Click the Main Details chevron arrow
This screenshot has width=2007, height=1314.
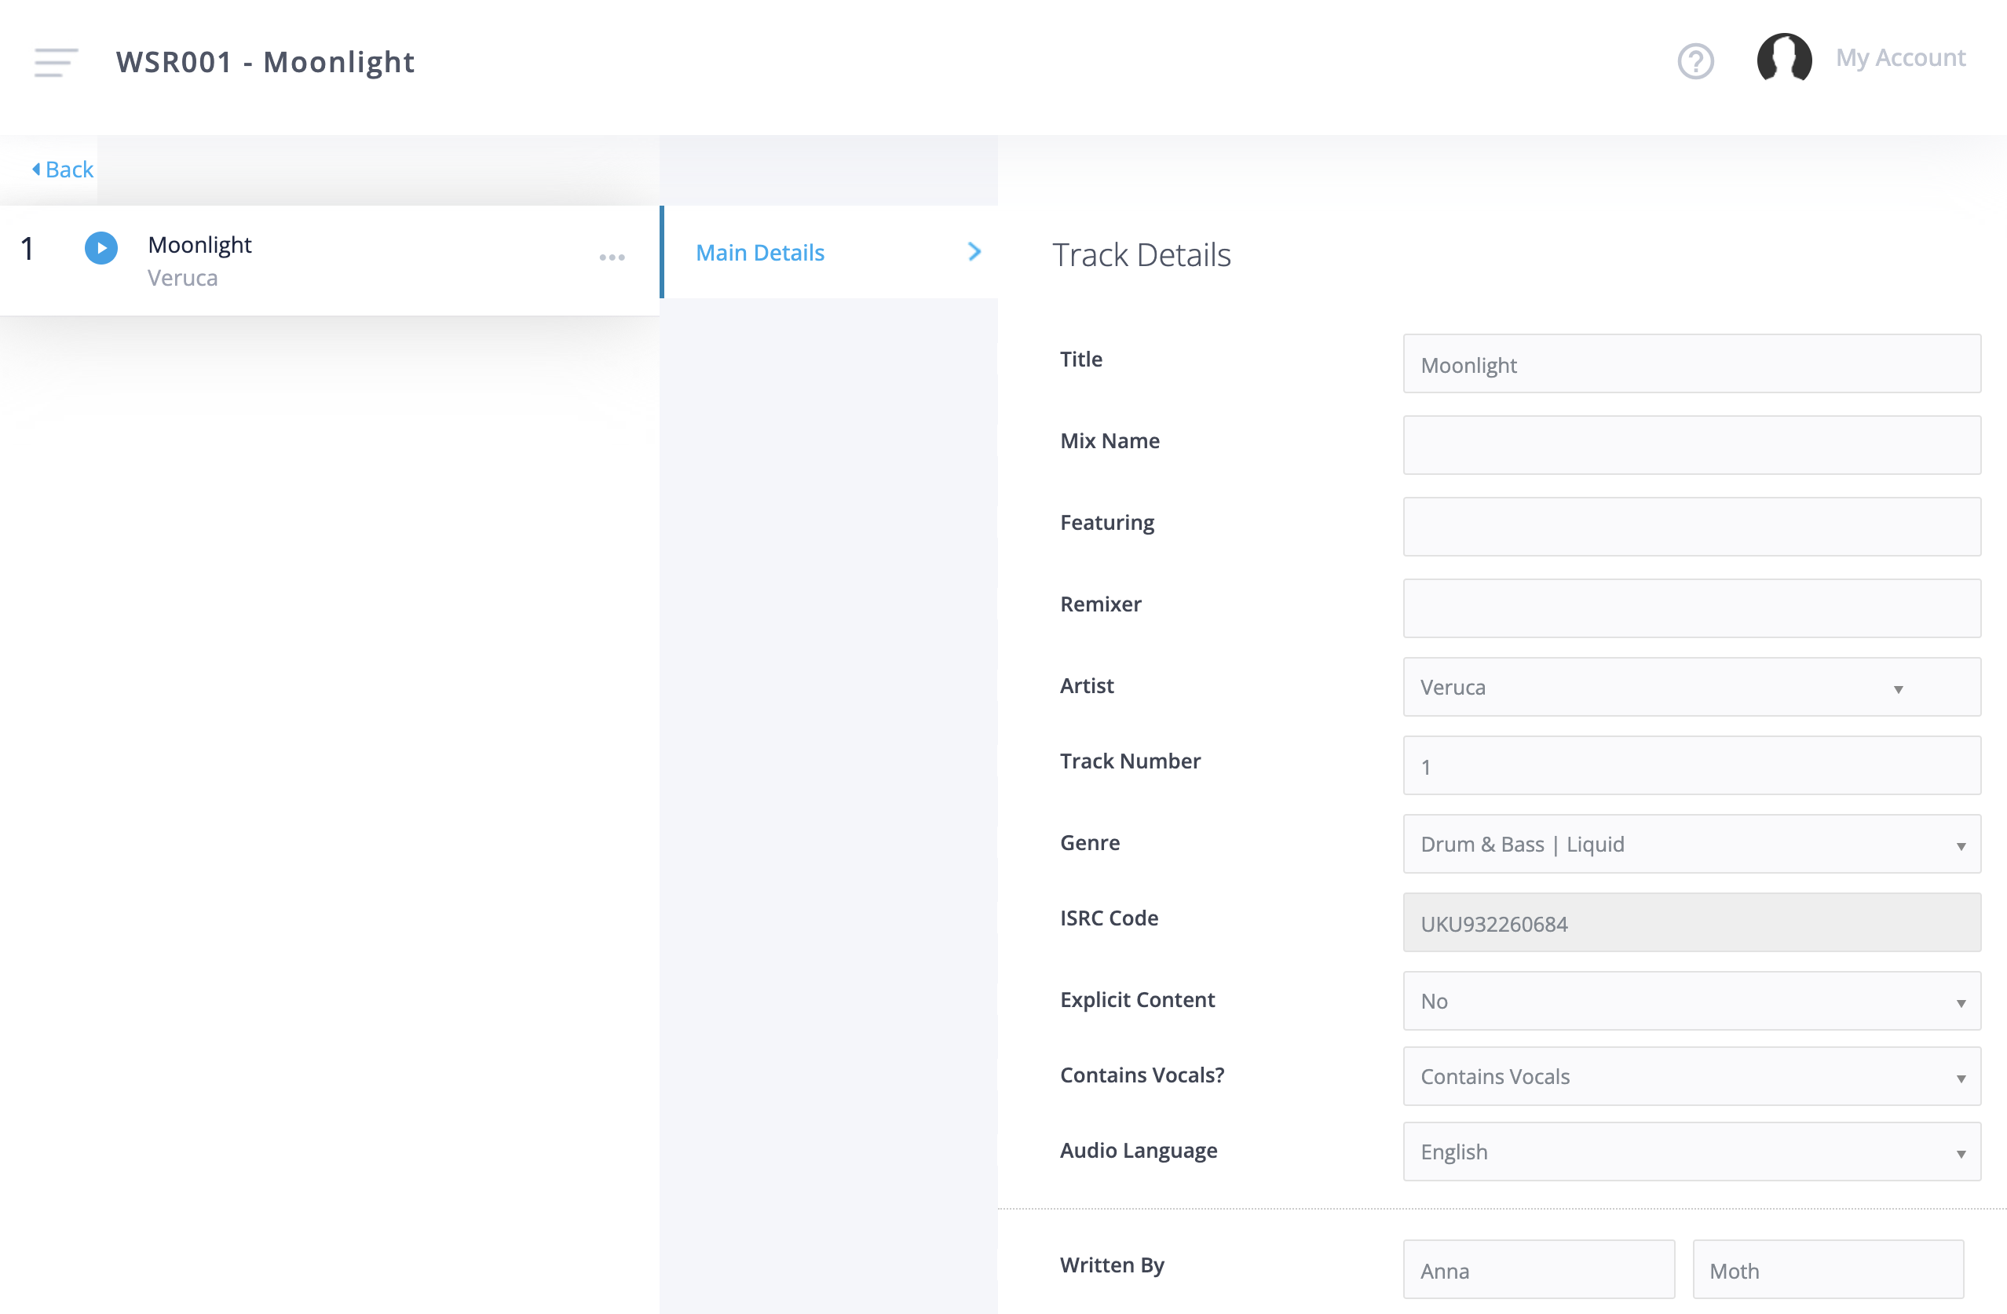tap(974, 251)
